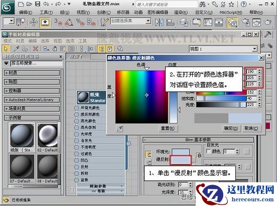Open the Curve Editor icon
This screenshot has height=206, width=277.
[208, 22]
